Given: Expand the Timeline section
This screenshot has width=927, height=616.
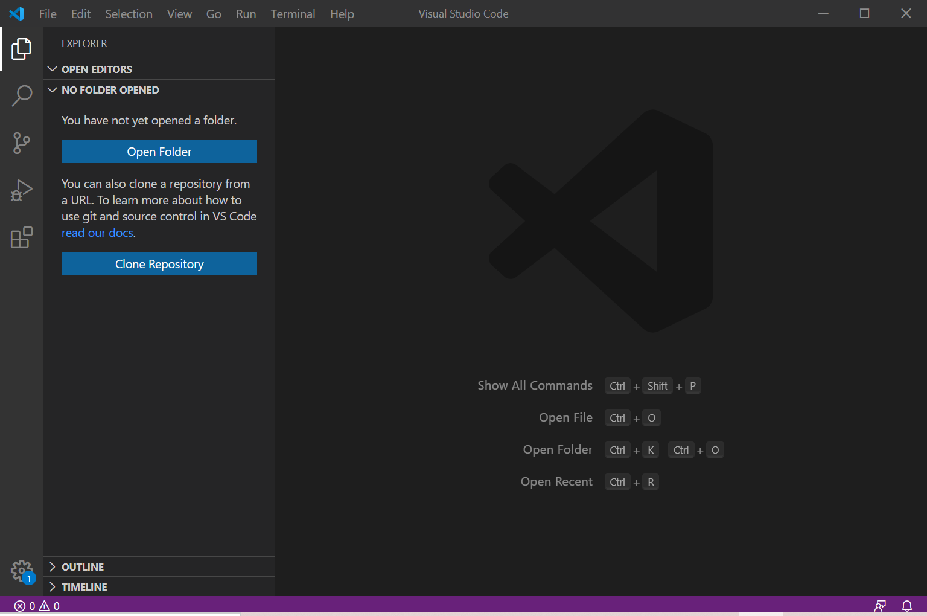Looking at the screenshot, I should (159, 587).
